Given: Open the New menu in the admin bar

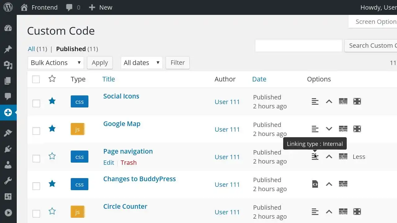Looking at the screenshot, I should pos(100,7).
